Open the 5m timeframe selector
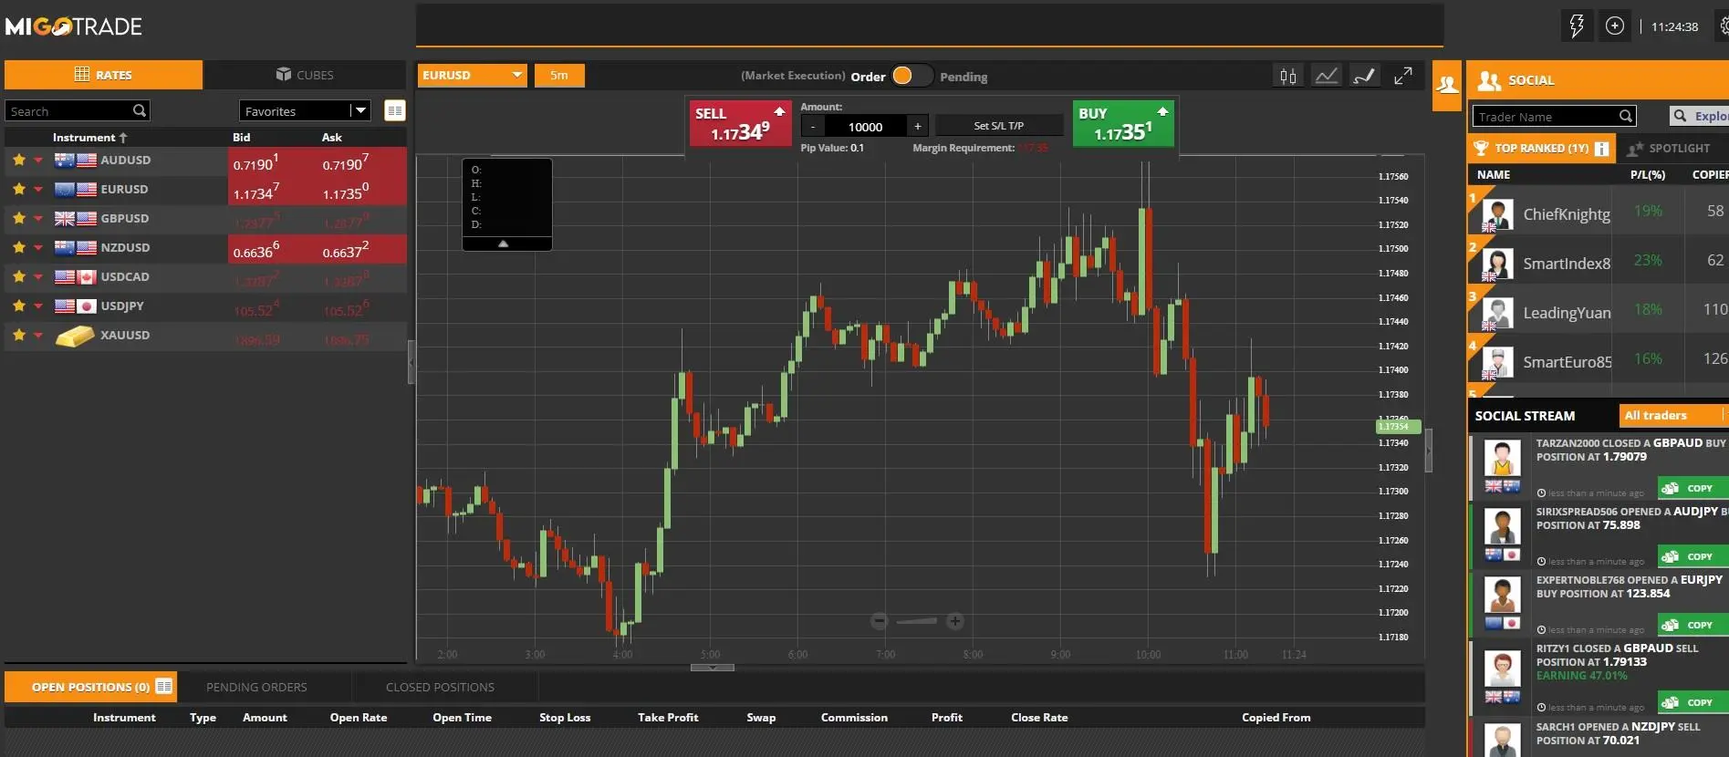 pyautogui.click(x=559, y=75)
